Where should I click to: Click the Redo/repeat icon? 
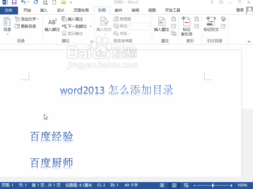(x=36, y=2)
